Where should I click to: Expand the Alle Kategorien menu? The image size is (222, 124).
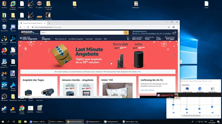tap(47, 39)
